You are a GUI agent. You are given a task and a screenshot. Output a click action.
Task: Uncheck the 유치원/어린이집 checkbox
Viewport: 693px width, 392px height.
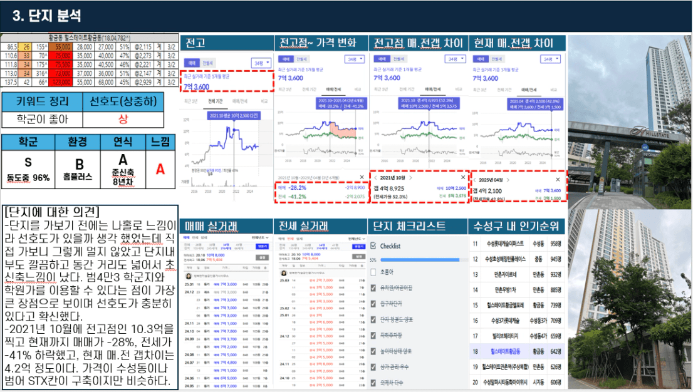(373, 287)
